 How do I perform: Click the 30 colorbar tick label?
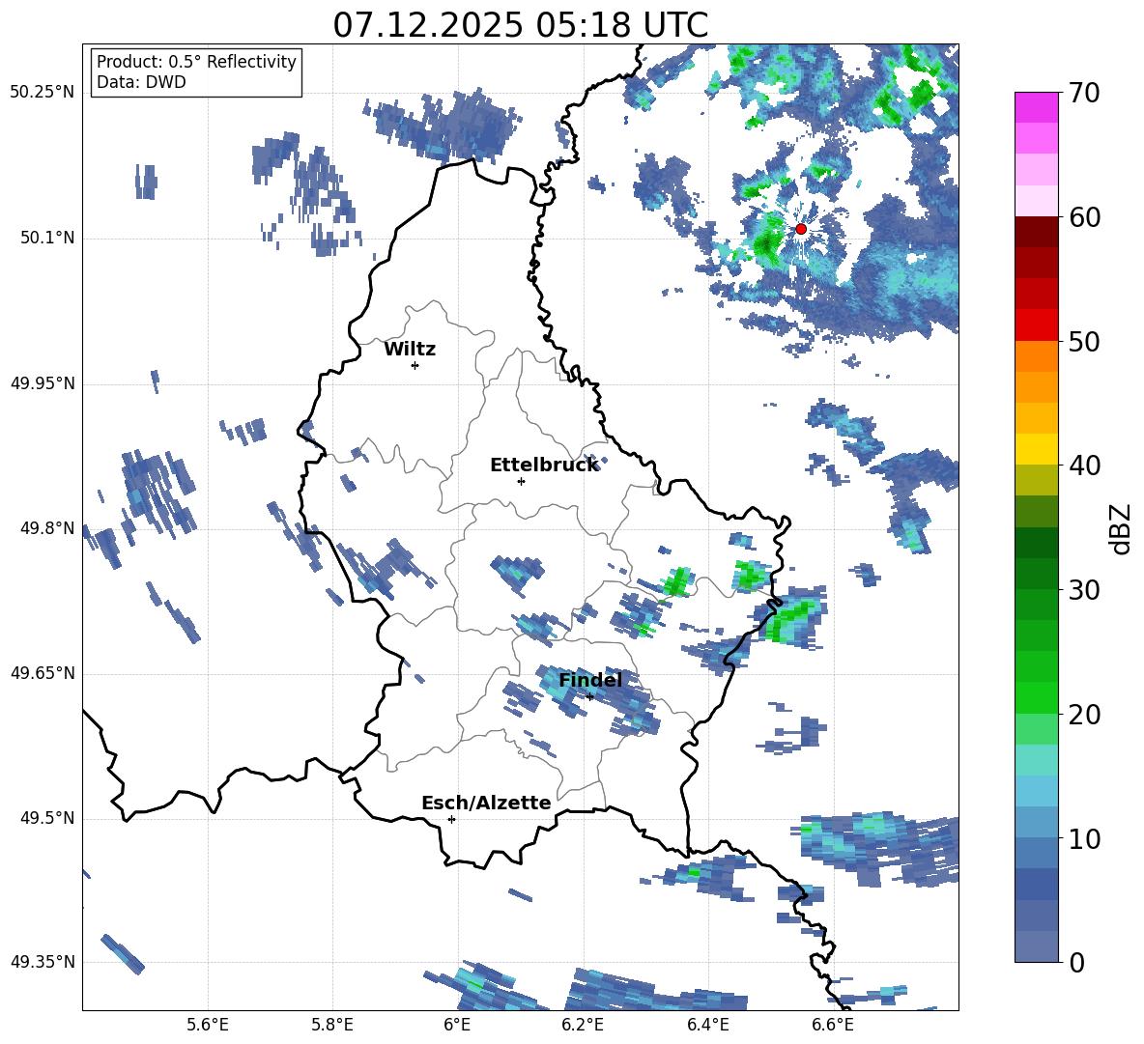point(1084,590)
